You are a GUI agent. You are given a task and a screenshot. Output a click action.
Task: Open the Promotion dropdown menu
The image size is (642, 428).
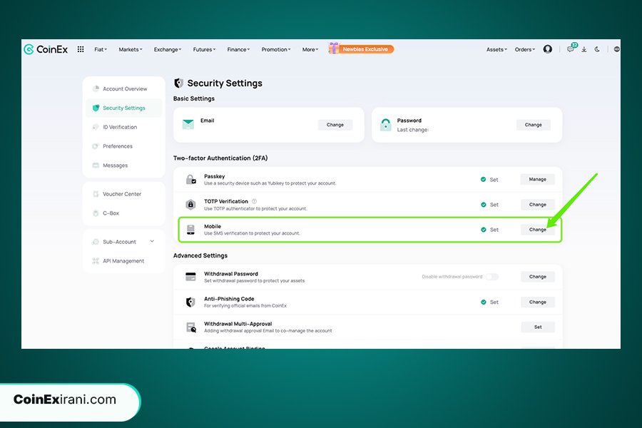click(x=276, y=49)
